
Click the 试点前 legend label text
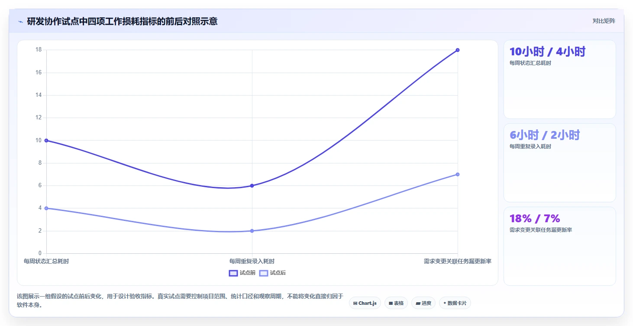[x=248, y=273]
